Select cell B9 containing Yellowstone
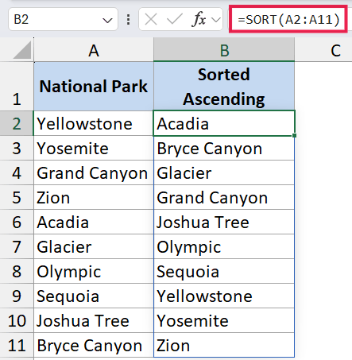 224,296
